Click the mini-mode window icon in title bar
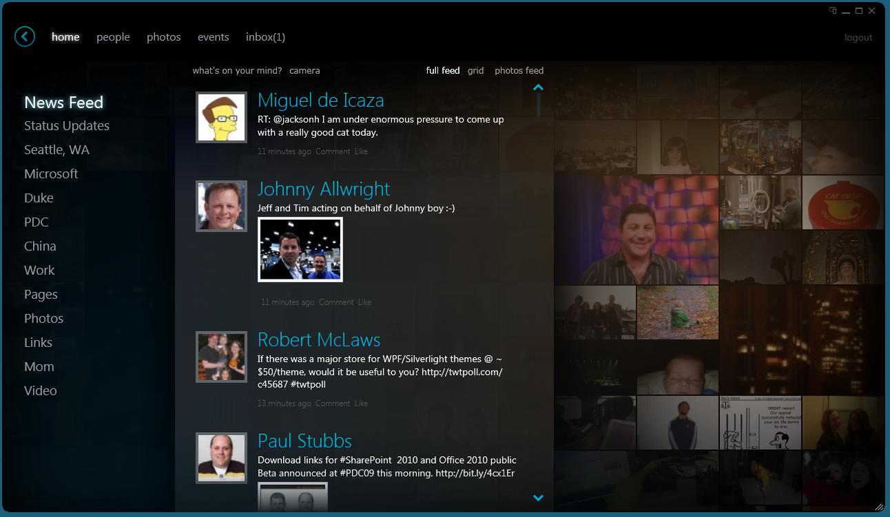890x517 pixels. [833, 10]
